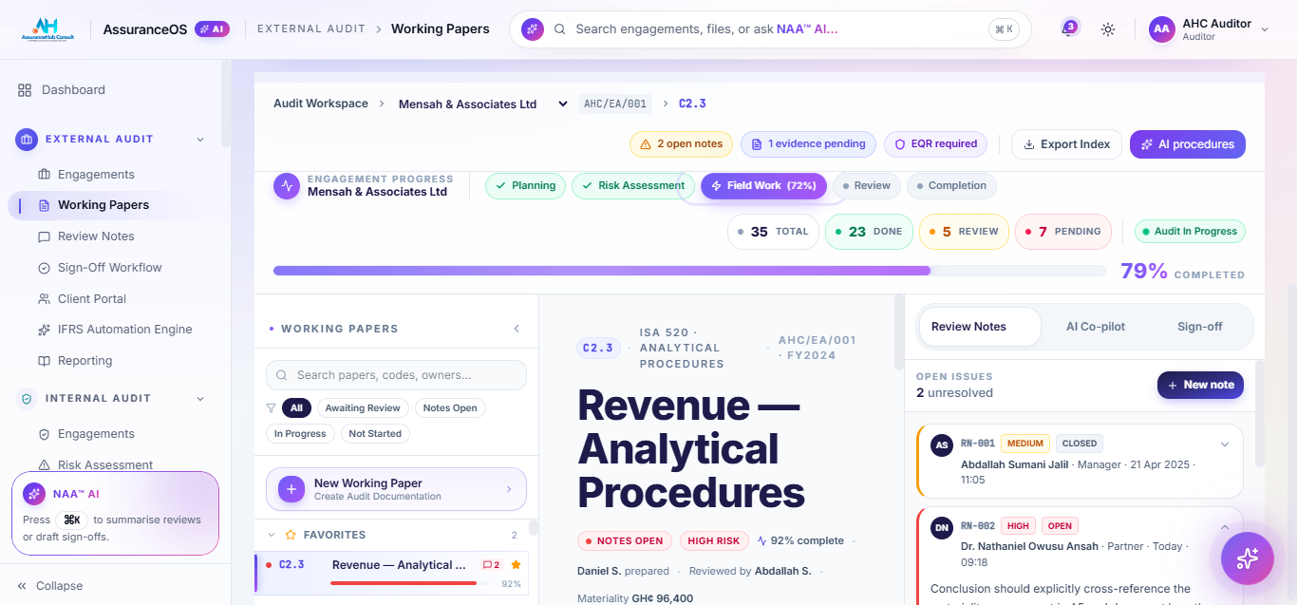
Task: Click the EQR required badge
Action: coord(935,144)
